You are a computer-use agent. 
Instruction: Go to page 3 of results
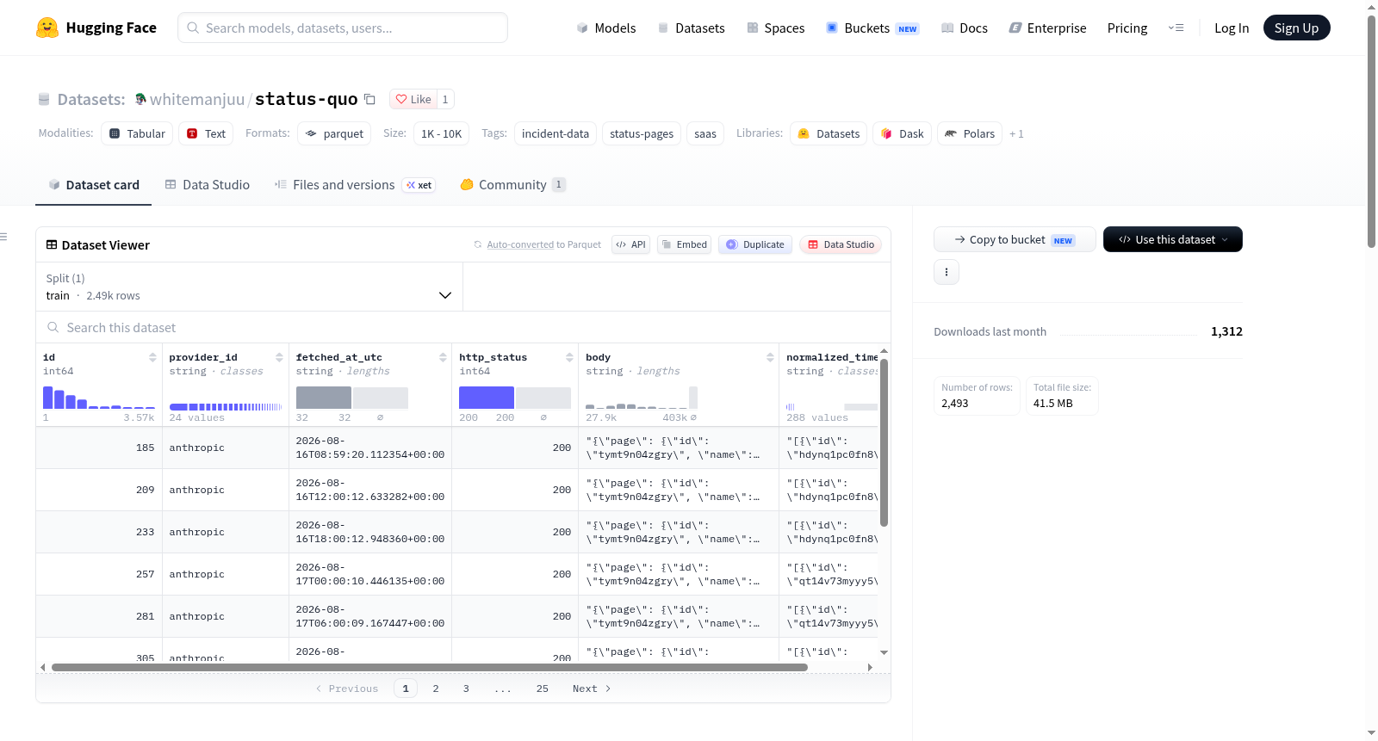coord(466,689)
